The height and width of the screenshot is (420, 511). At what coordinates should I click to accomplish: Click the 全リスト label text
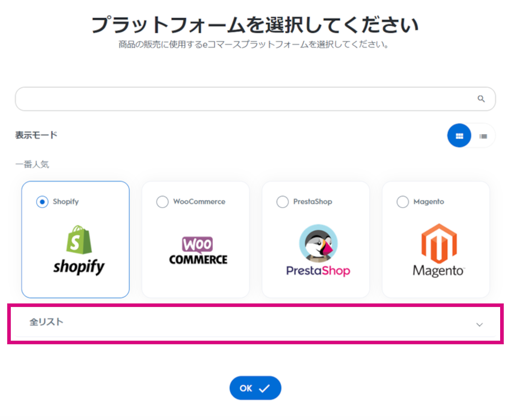click(46, 322)
